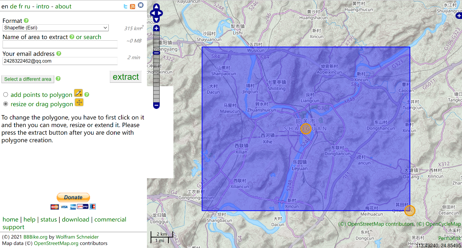Select add points to polygon radio
Viewport: 462px width, 248px height.
click(x=5, y=94)
